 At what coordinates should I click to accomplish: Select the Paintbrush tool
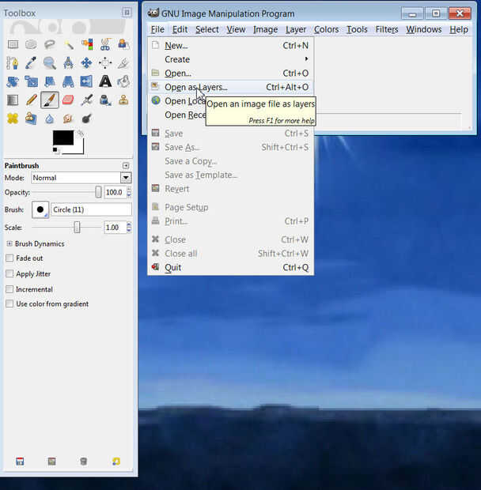[x=49, y=100]
